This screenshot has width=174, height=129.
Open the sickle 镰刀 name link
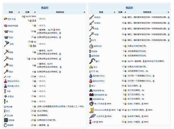[x=97, y=61]
